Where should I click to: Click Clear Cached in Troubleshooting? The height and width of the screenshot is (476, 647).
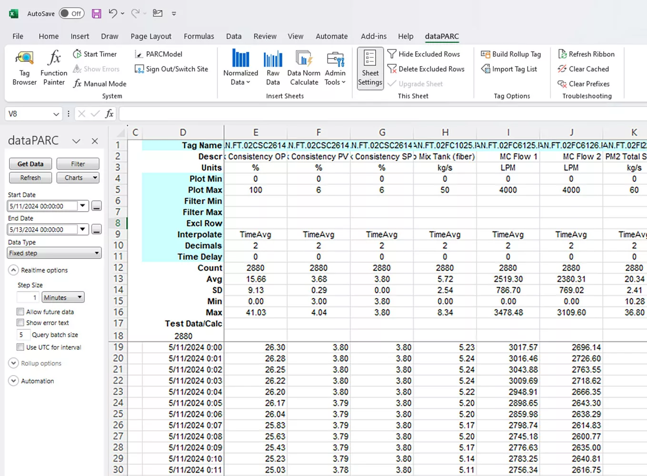tap(583, 69)
